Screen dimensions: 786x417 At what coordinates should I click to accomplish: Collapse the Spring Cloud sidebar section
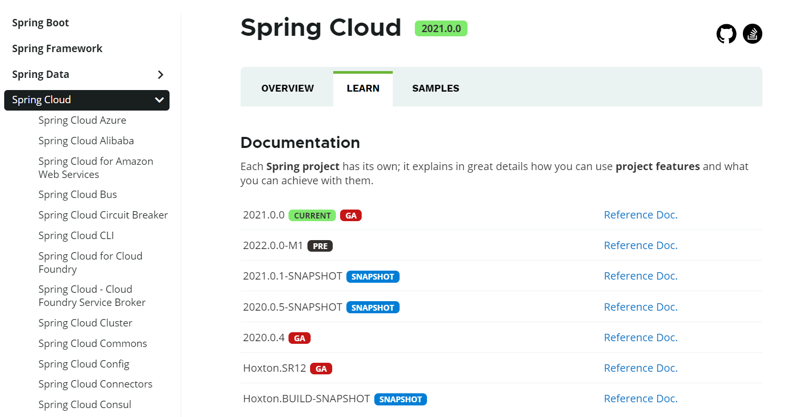pyautogui.click(x=159, y=100)
